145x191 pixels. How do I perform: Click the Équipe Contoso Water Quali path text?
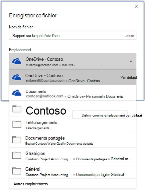pos(45,144)
